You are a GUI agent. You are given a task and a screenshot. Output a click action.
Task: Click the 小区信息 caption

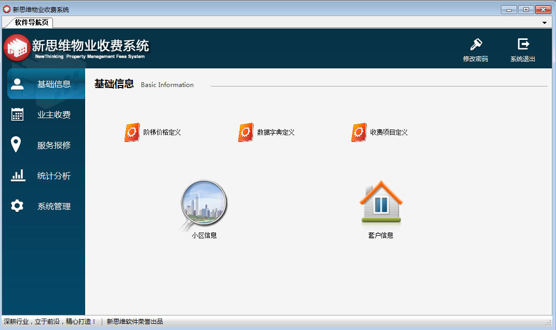tap(204, 235)
